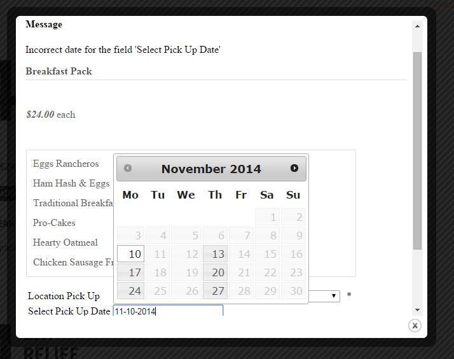Click the Select Pick Up Date field
Screen dimensions: 454x359
coord(168,311)
